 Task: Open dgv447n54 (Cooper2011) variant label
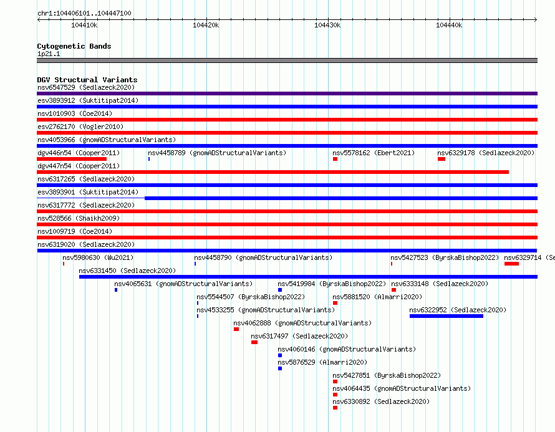point(79,166)
